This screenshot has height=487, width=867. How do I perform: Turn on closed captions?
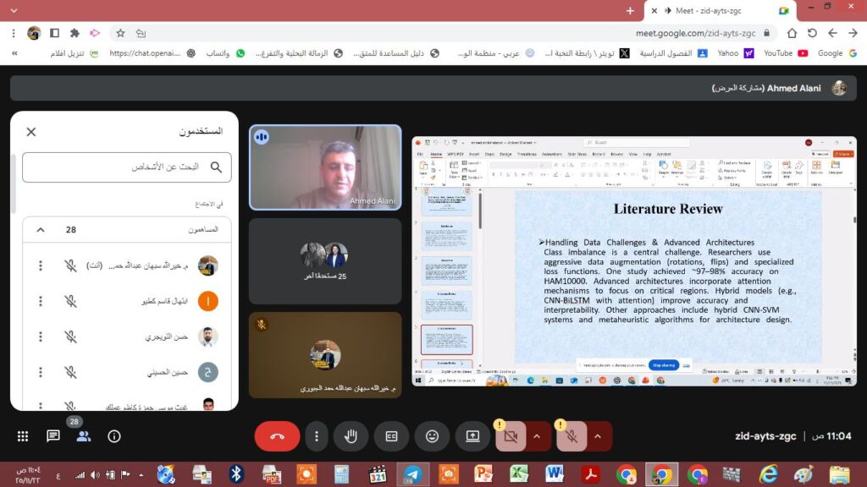pyautogui.click(x=391, y=436)
